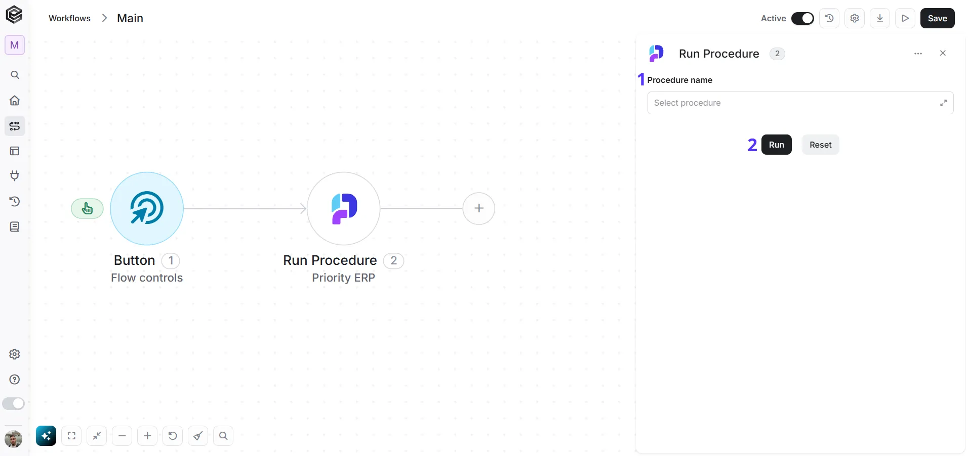Click the app logo in the sidebar
This screenshot has width=968, height=456.
(14, 14)
